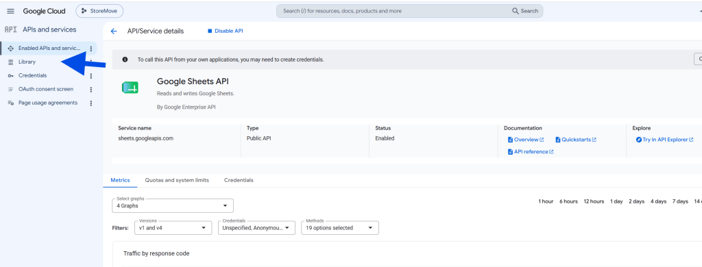Viewport: 702px width, 267px height.
Task: Open Page usage agreements
Action: [48, 103]
